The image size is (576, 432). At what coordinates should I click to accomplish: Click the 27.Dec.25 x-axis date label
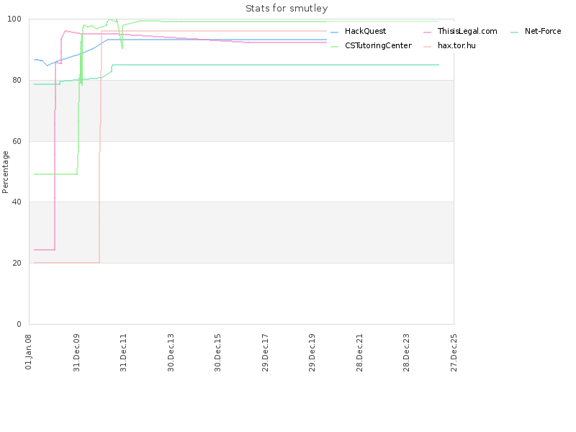(454, 351)
